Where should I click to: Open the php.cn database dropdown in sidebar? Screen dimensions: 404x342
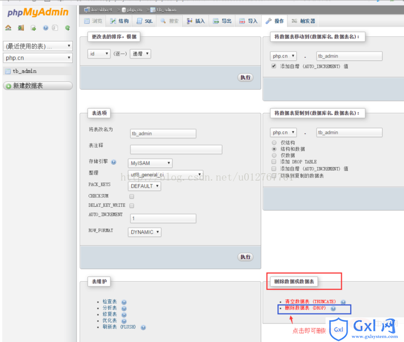point(38,58)
